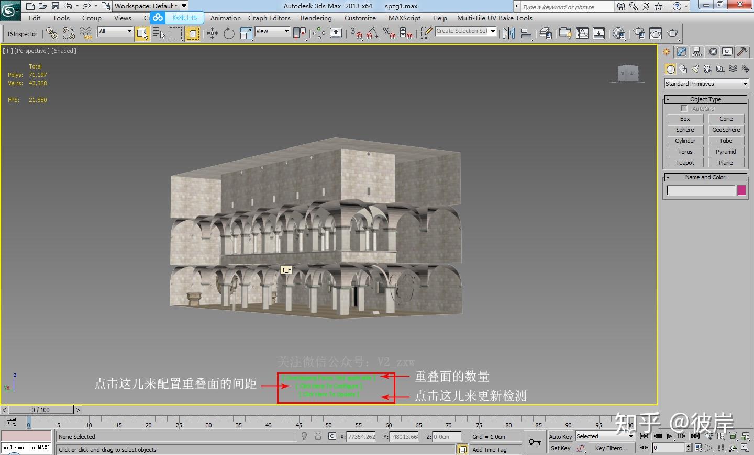Activate the Select and Move tool

212,34
